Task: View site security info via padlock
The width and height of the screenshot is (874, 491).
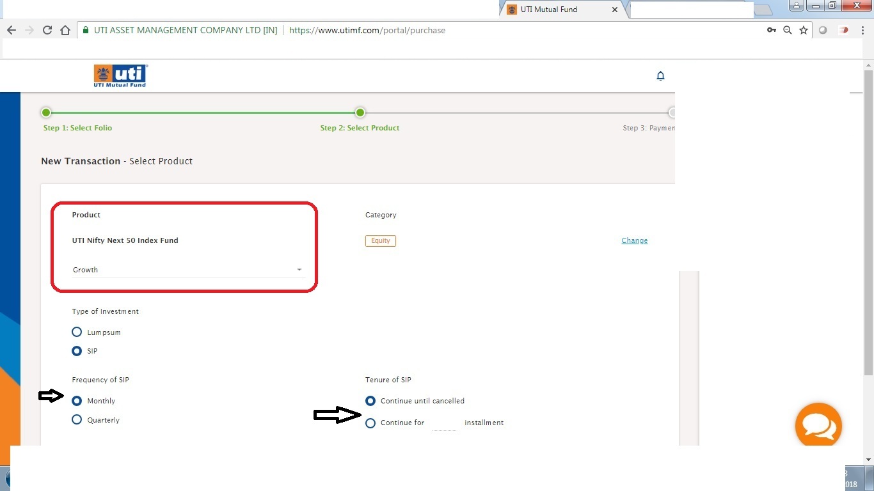Action: [x=86, y=30]
